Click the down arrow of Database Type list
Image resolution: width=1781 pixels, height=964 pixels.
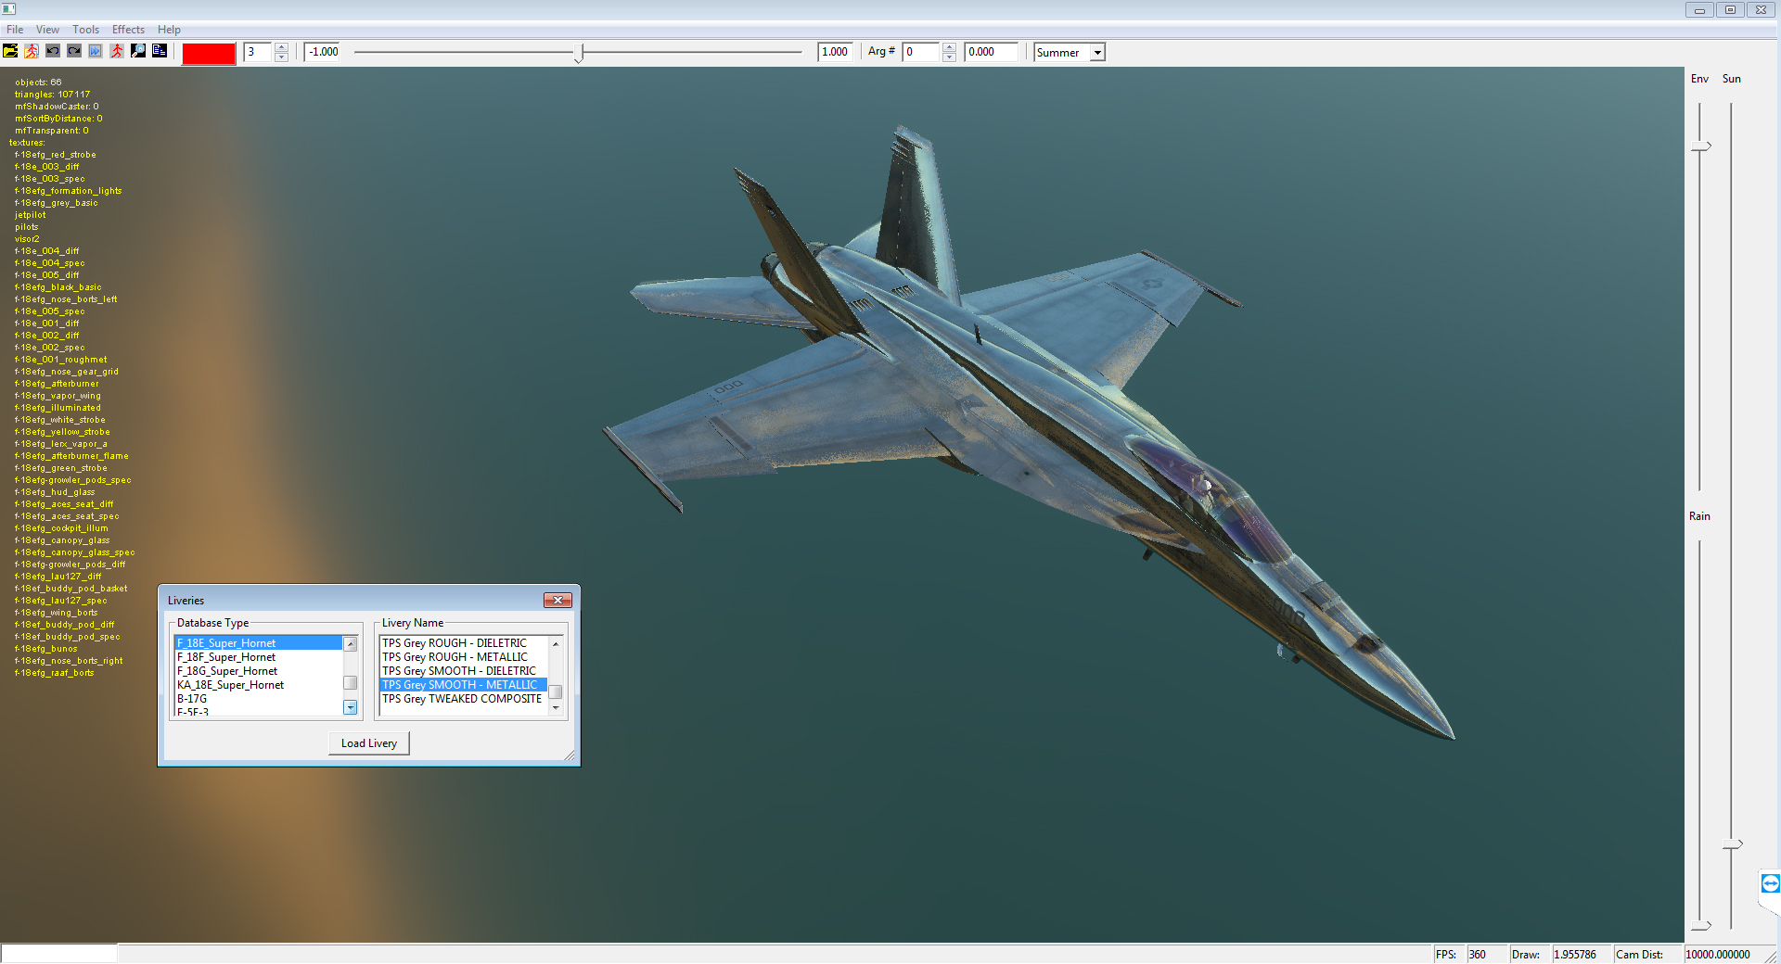pos(351,707)
